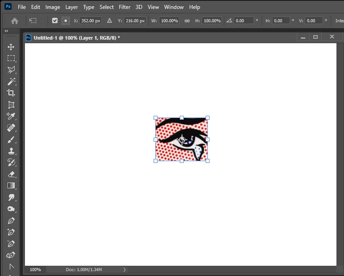This screenshot has width=344, height=276.
Task: Click the top-middle transform handle
Action: [x=182, y=118]
